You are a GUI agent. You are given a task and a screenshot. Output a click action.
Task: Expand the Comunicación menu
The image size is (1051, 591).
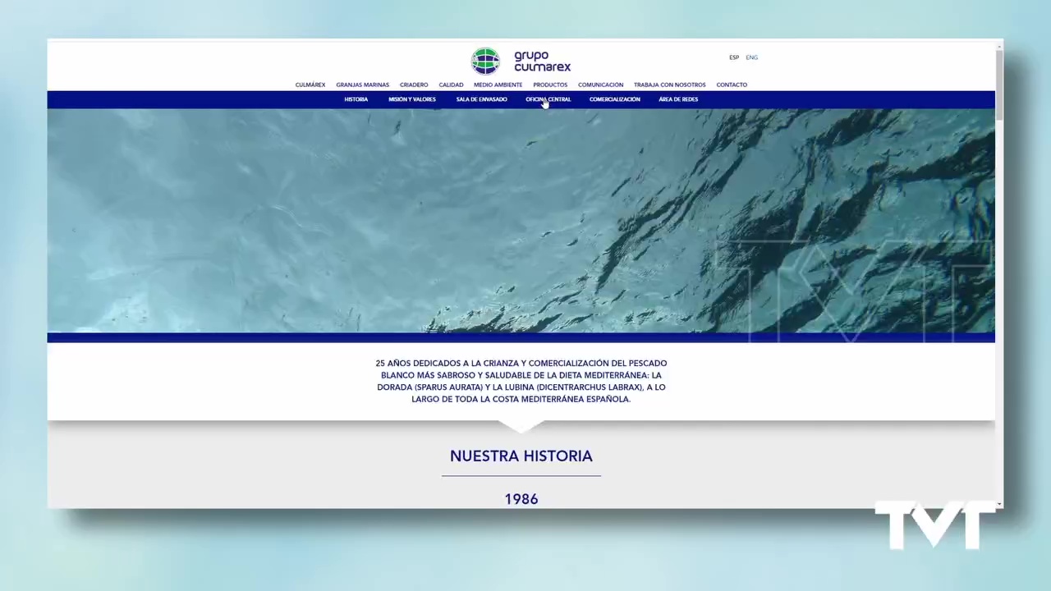point(600,85)
